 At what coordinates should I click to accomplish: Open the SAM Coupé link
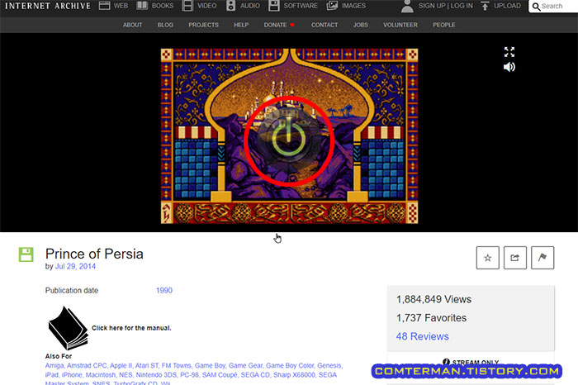point(220,375)
